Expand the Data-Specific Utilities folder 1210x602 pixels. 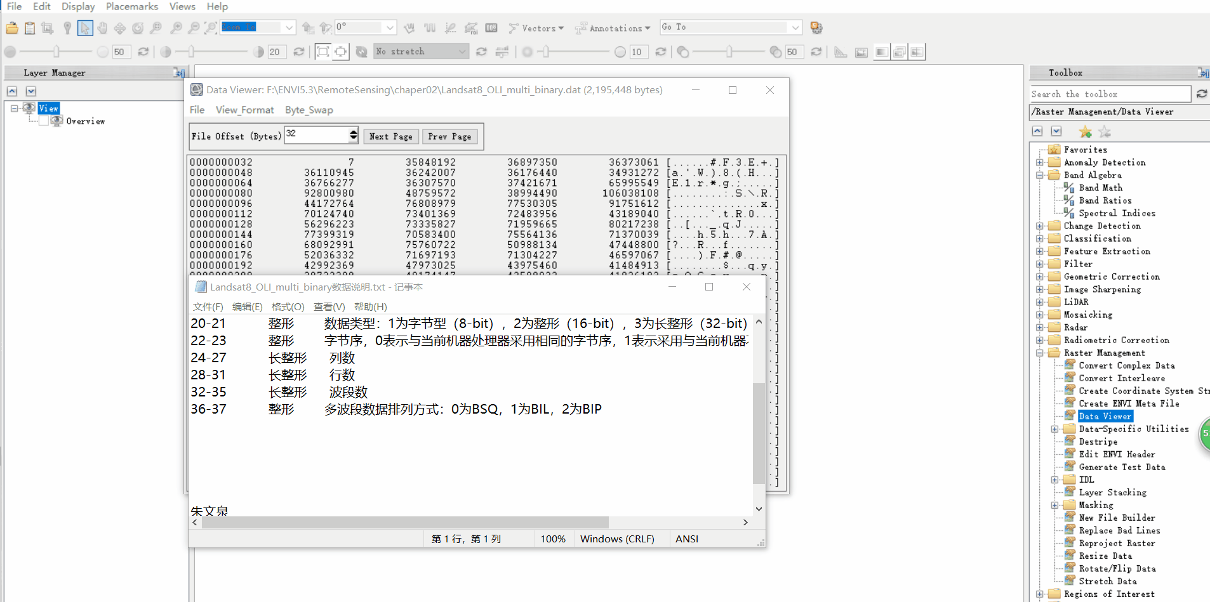point(1055,429)
